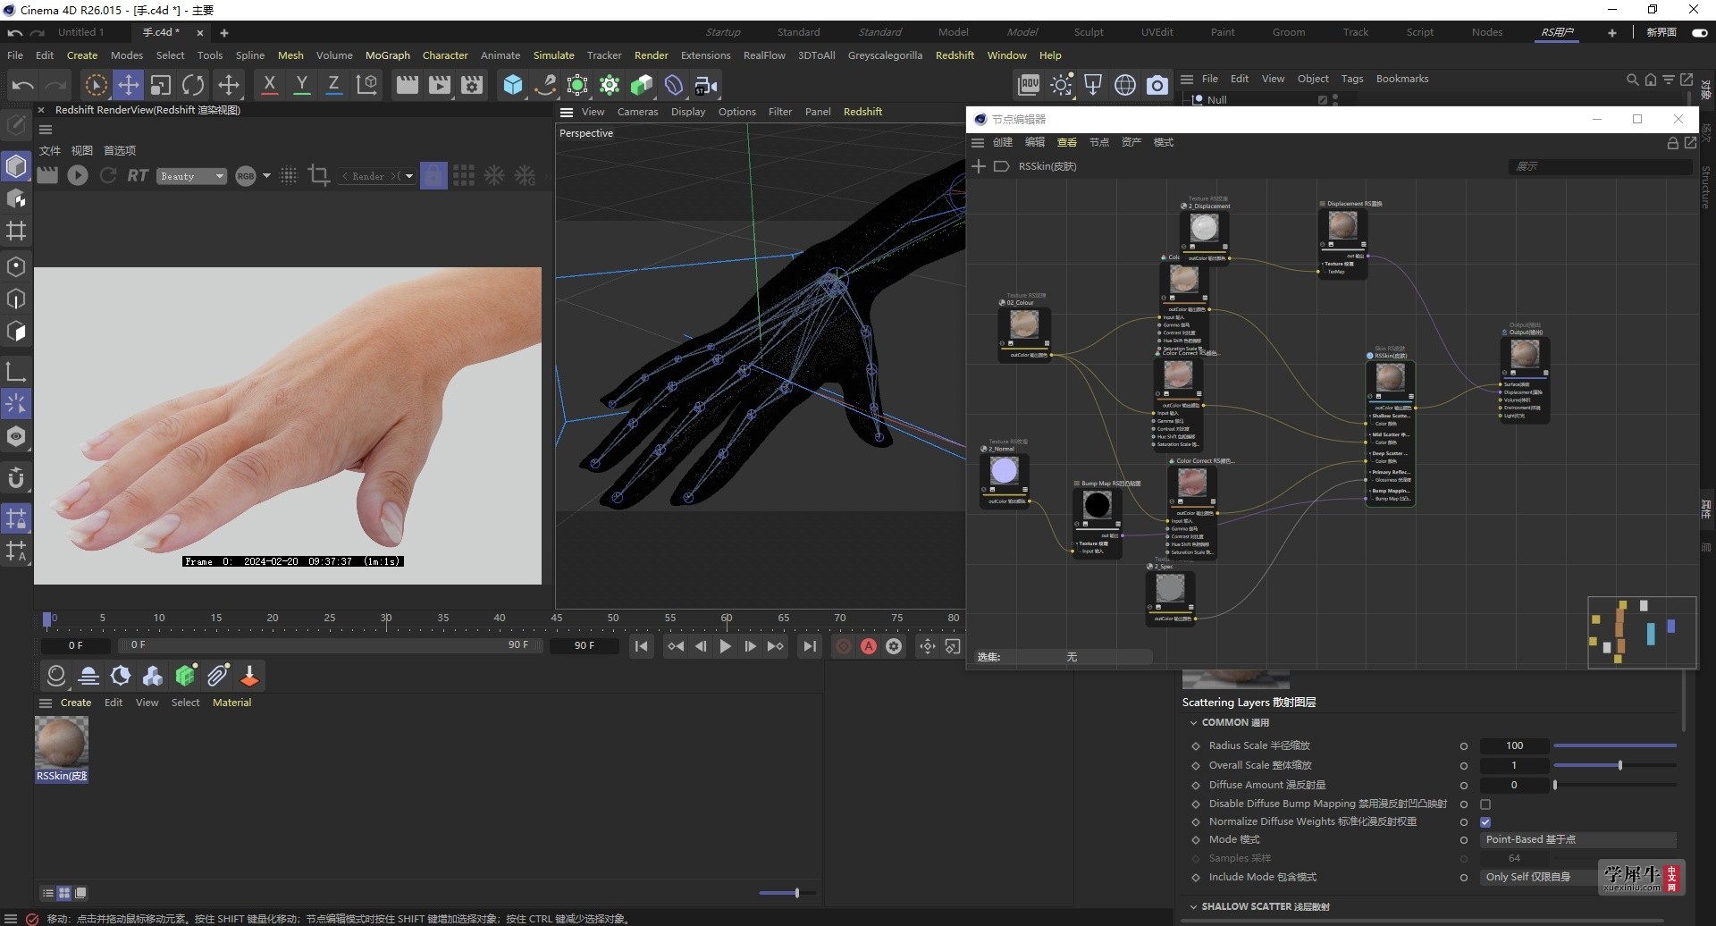Screen dimensions: 1716x926
Task: Go to end of animation
Action: tap(809, 646)
